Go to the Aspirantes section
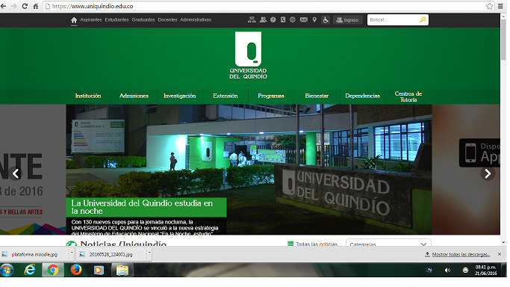The image size is (510, 287). 91,20
